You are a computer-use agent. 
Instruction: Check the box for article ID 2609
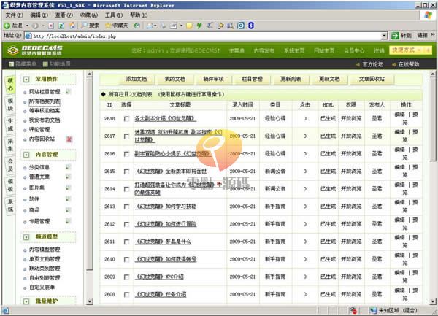pyautogui.click(x=126, y=277)
